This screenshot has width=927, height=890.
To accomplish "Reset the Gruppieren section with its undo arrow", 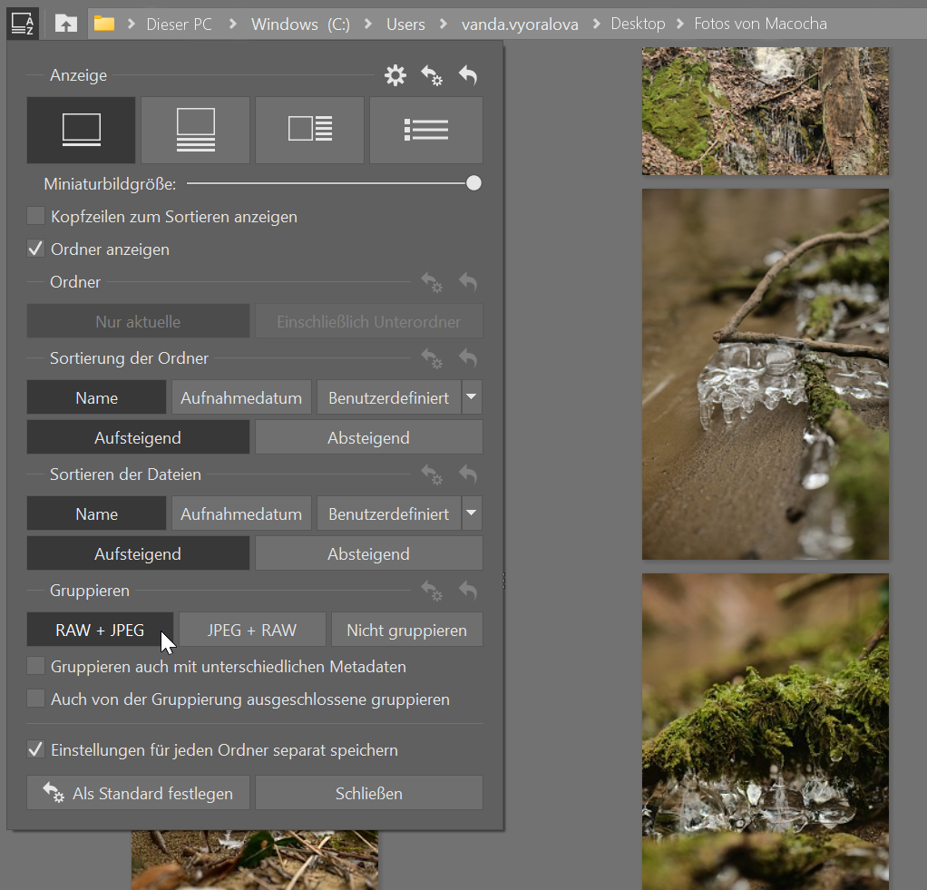I will point(467,591).
